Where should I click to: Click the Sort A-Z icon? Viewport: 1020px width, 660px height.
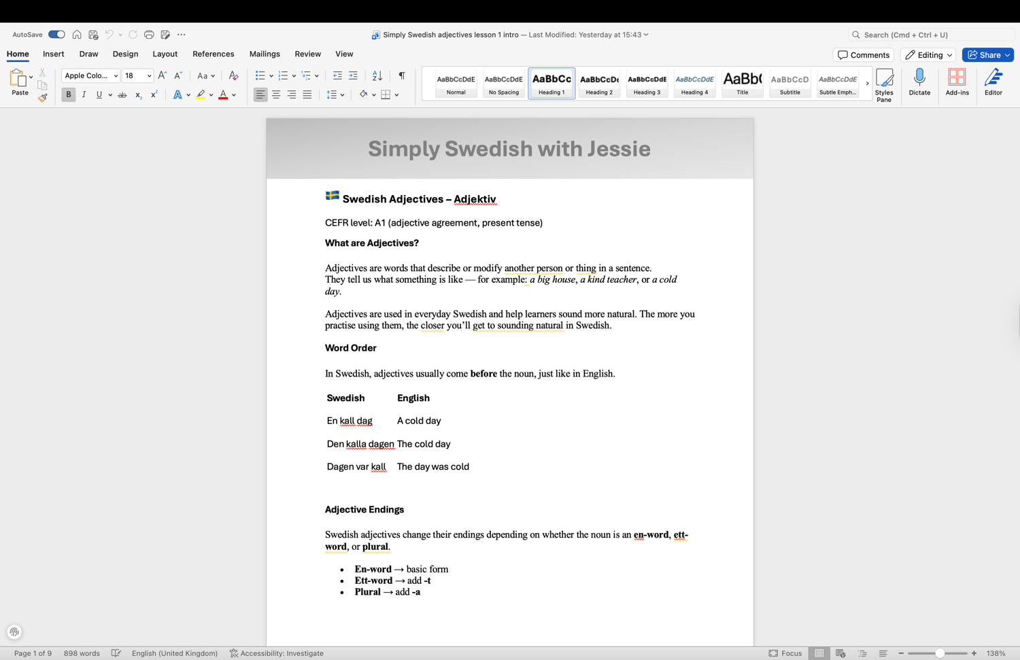pyautogui.click(x=377, y=75)
